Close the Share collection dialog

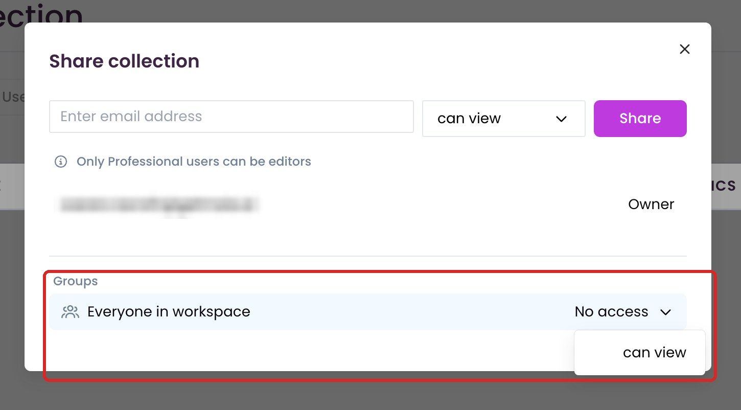point(684,49)
